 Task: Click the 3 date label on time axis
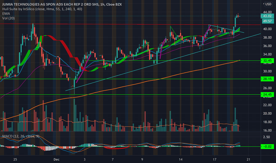click(84, 160)
